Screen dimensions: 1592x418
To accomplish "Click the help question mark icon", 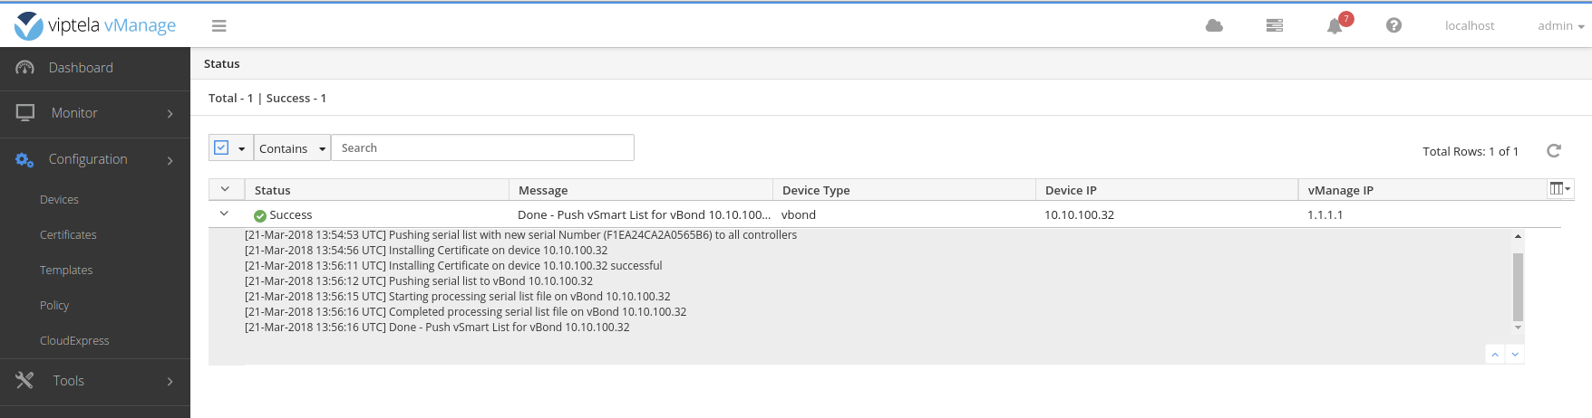I will [1393, 25].
